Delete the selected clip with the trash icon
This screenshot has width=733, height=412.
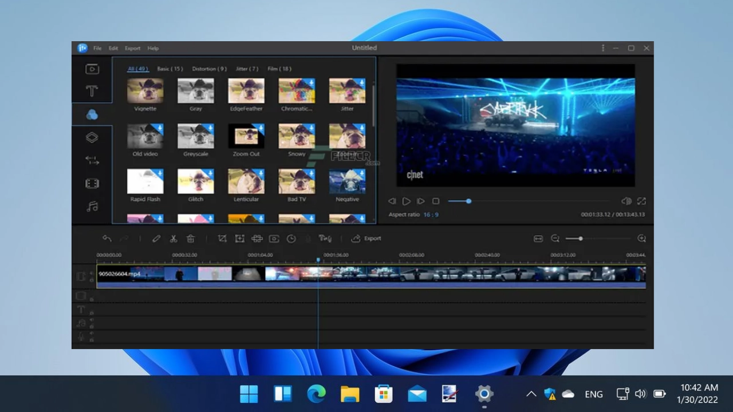coord(191,239)
